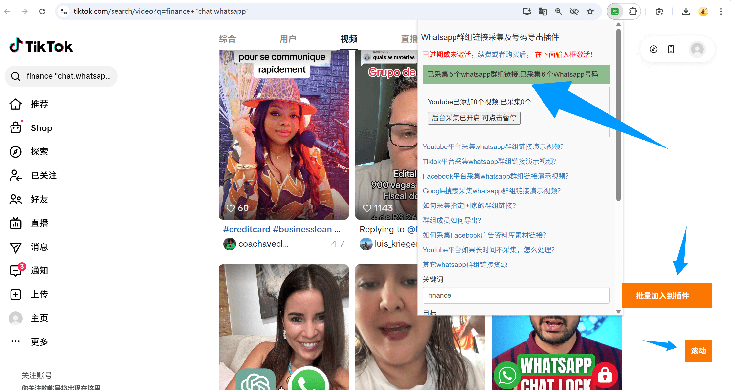This screenshot has width=731, height=390.
Task: Bookmark this page with the star icon
Action: pyautogui.click(x=590, y=11)
